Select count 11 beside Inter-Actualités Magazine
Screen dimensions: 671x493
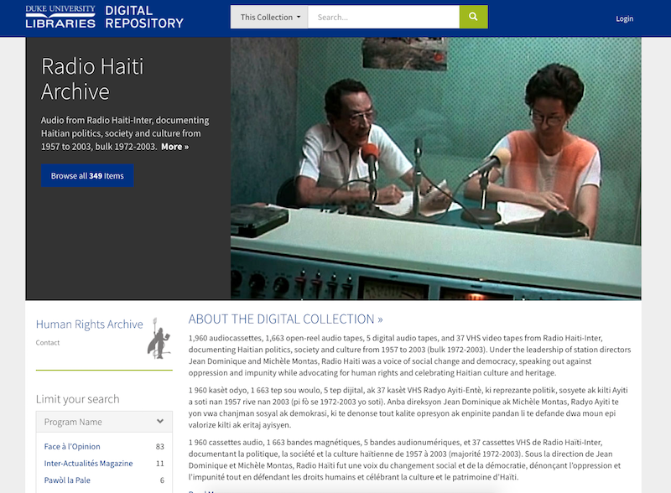160,464
